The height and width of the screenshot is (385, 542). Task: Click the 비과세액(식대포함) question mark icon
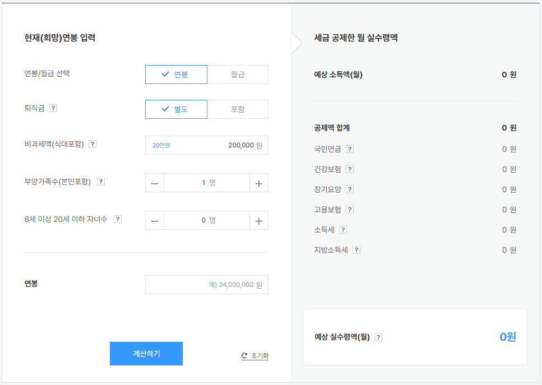[92, 143]
